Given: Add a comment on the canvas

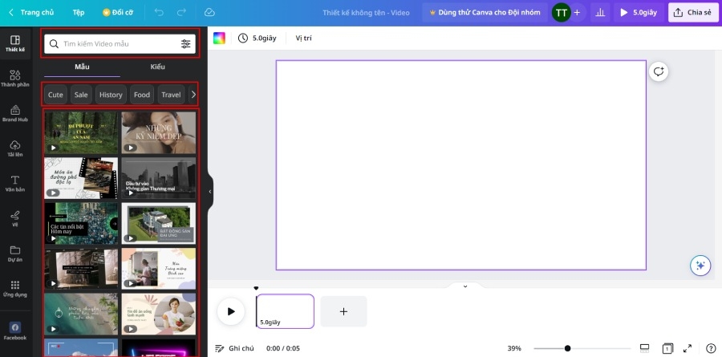Looking at the screenshot, I should coord(659,71).
